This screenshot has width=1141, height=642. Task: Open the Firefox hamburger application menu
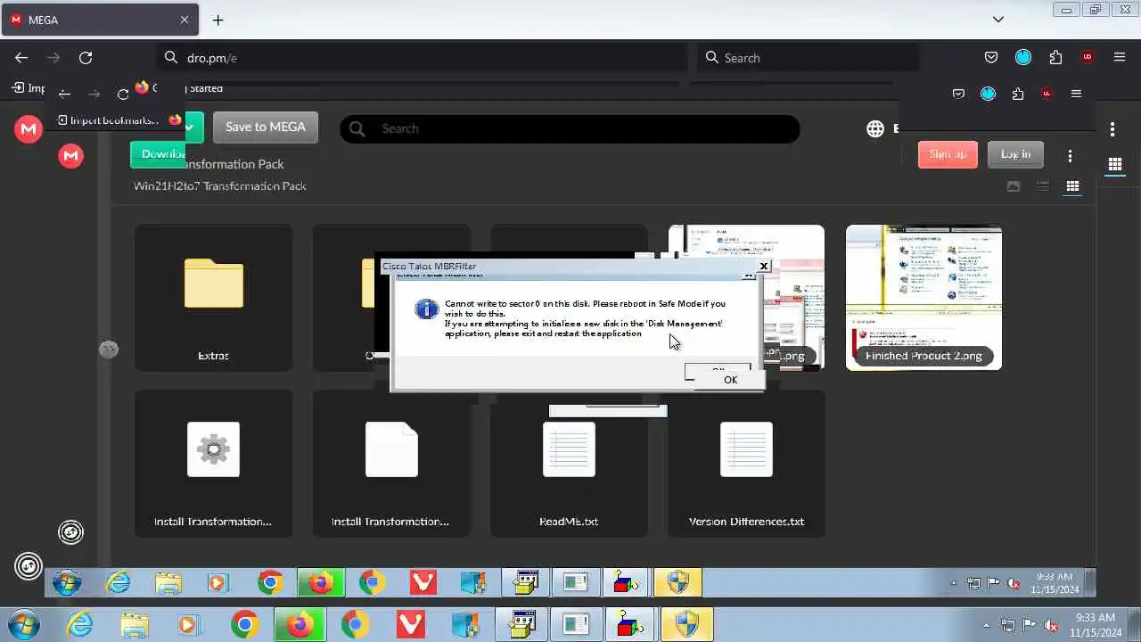(1120, 57)
